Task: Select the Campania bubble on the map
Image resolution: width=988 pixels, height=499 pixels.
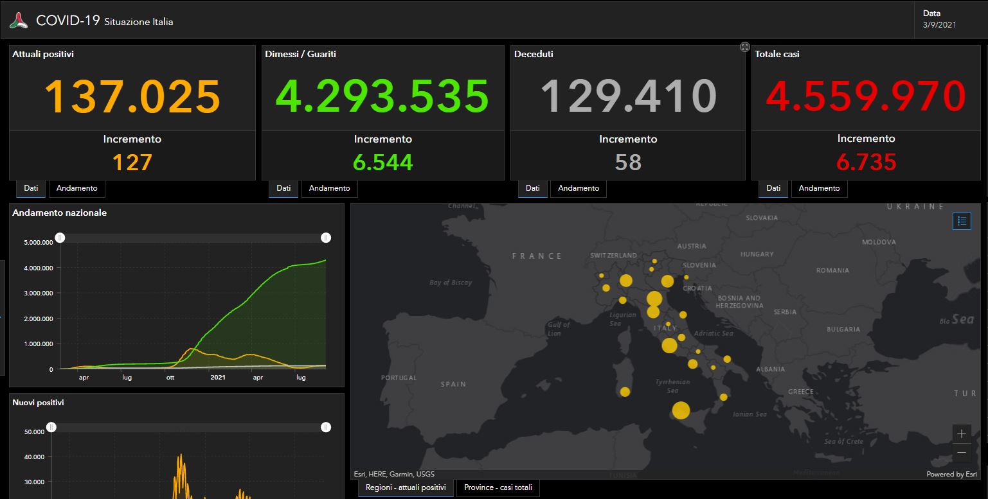Action: (692, 364)
